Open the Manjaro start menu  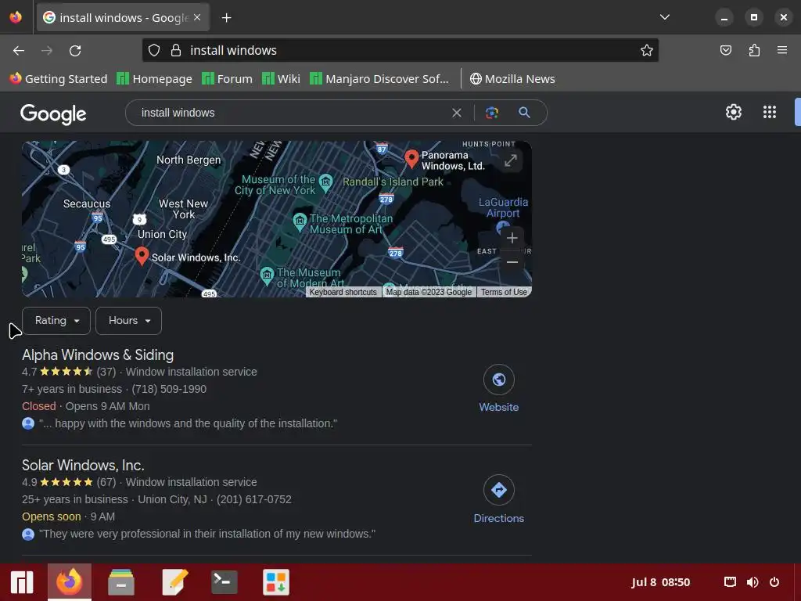tap(22, 582)
